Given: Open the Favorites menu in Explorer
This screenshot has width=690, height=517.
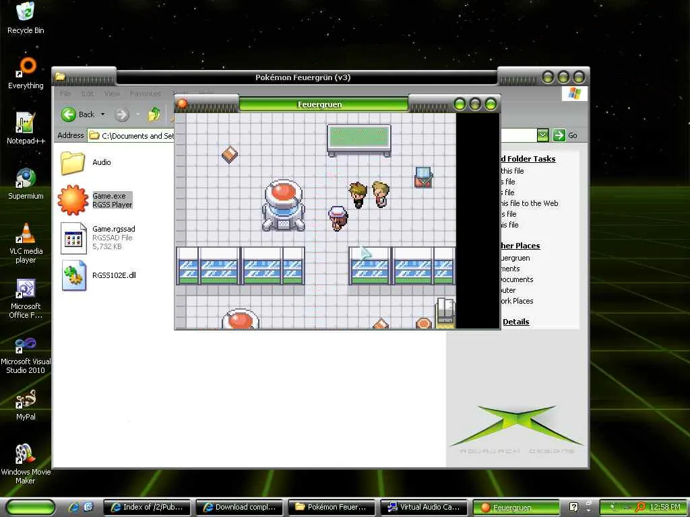Looking at the screenshot, I should 146,94.
